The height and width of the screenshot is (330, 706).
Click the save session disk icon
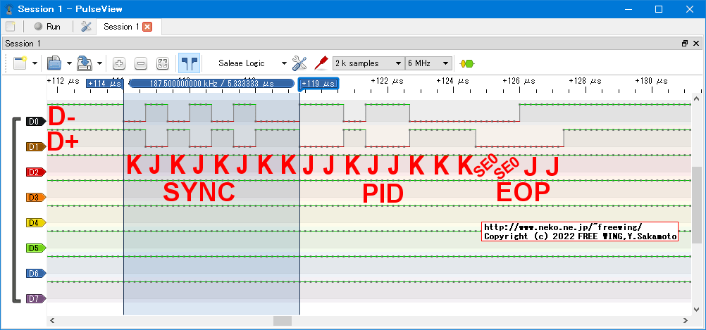[x=84, y=63]
